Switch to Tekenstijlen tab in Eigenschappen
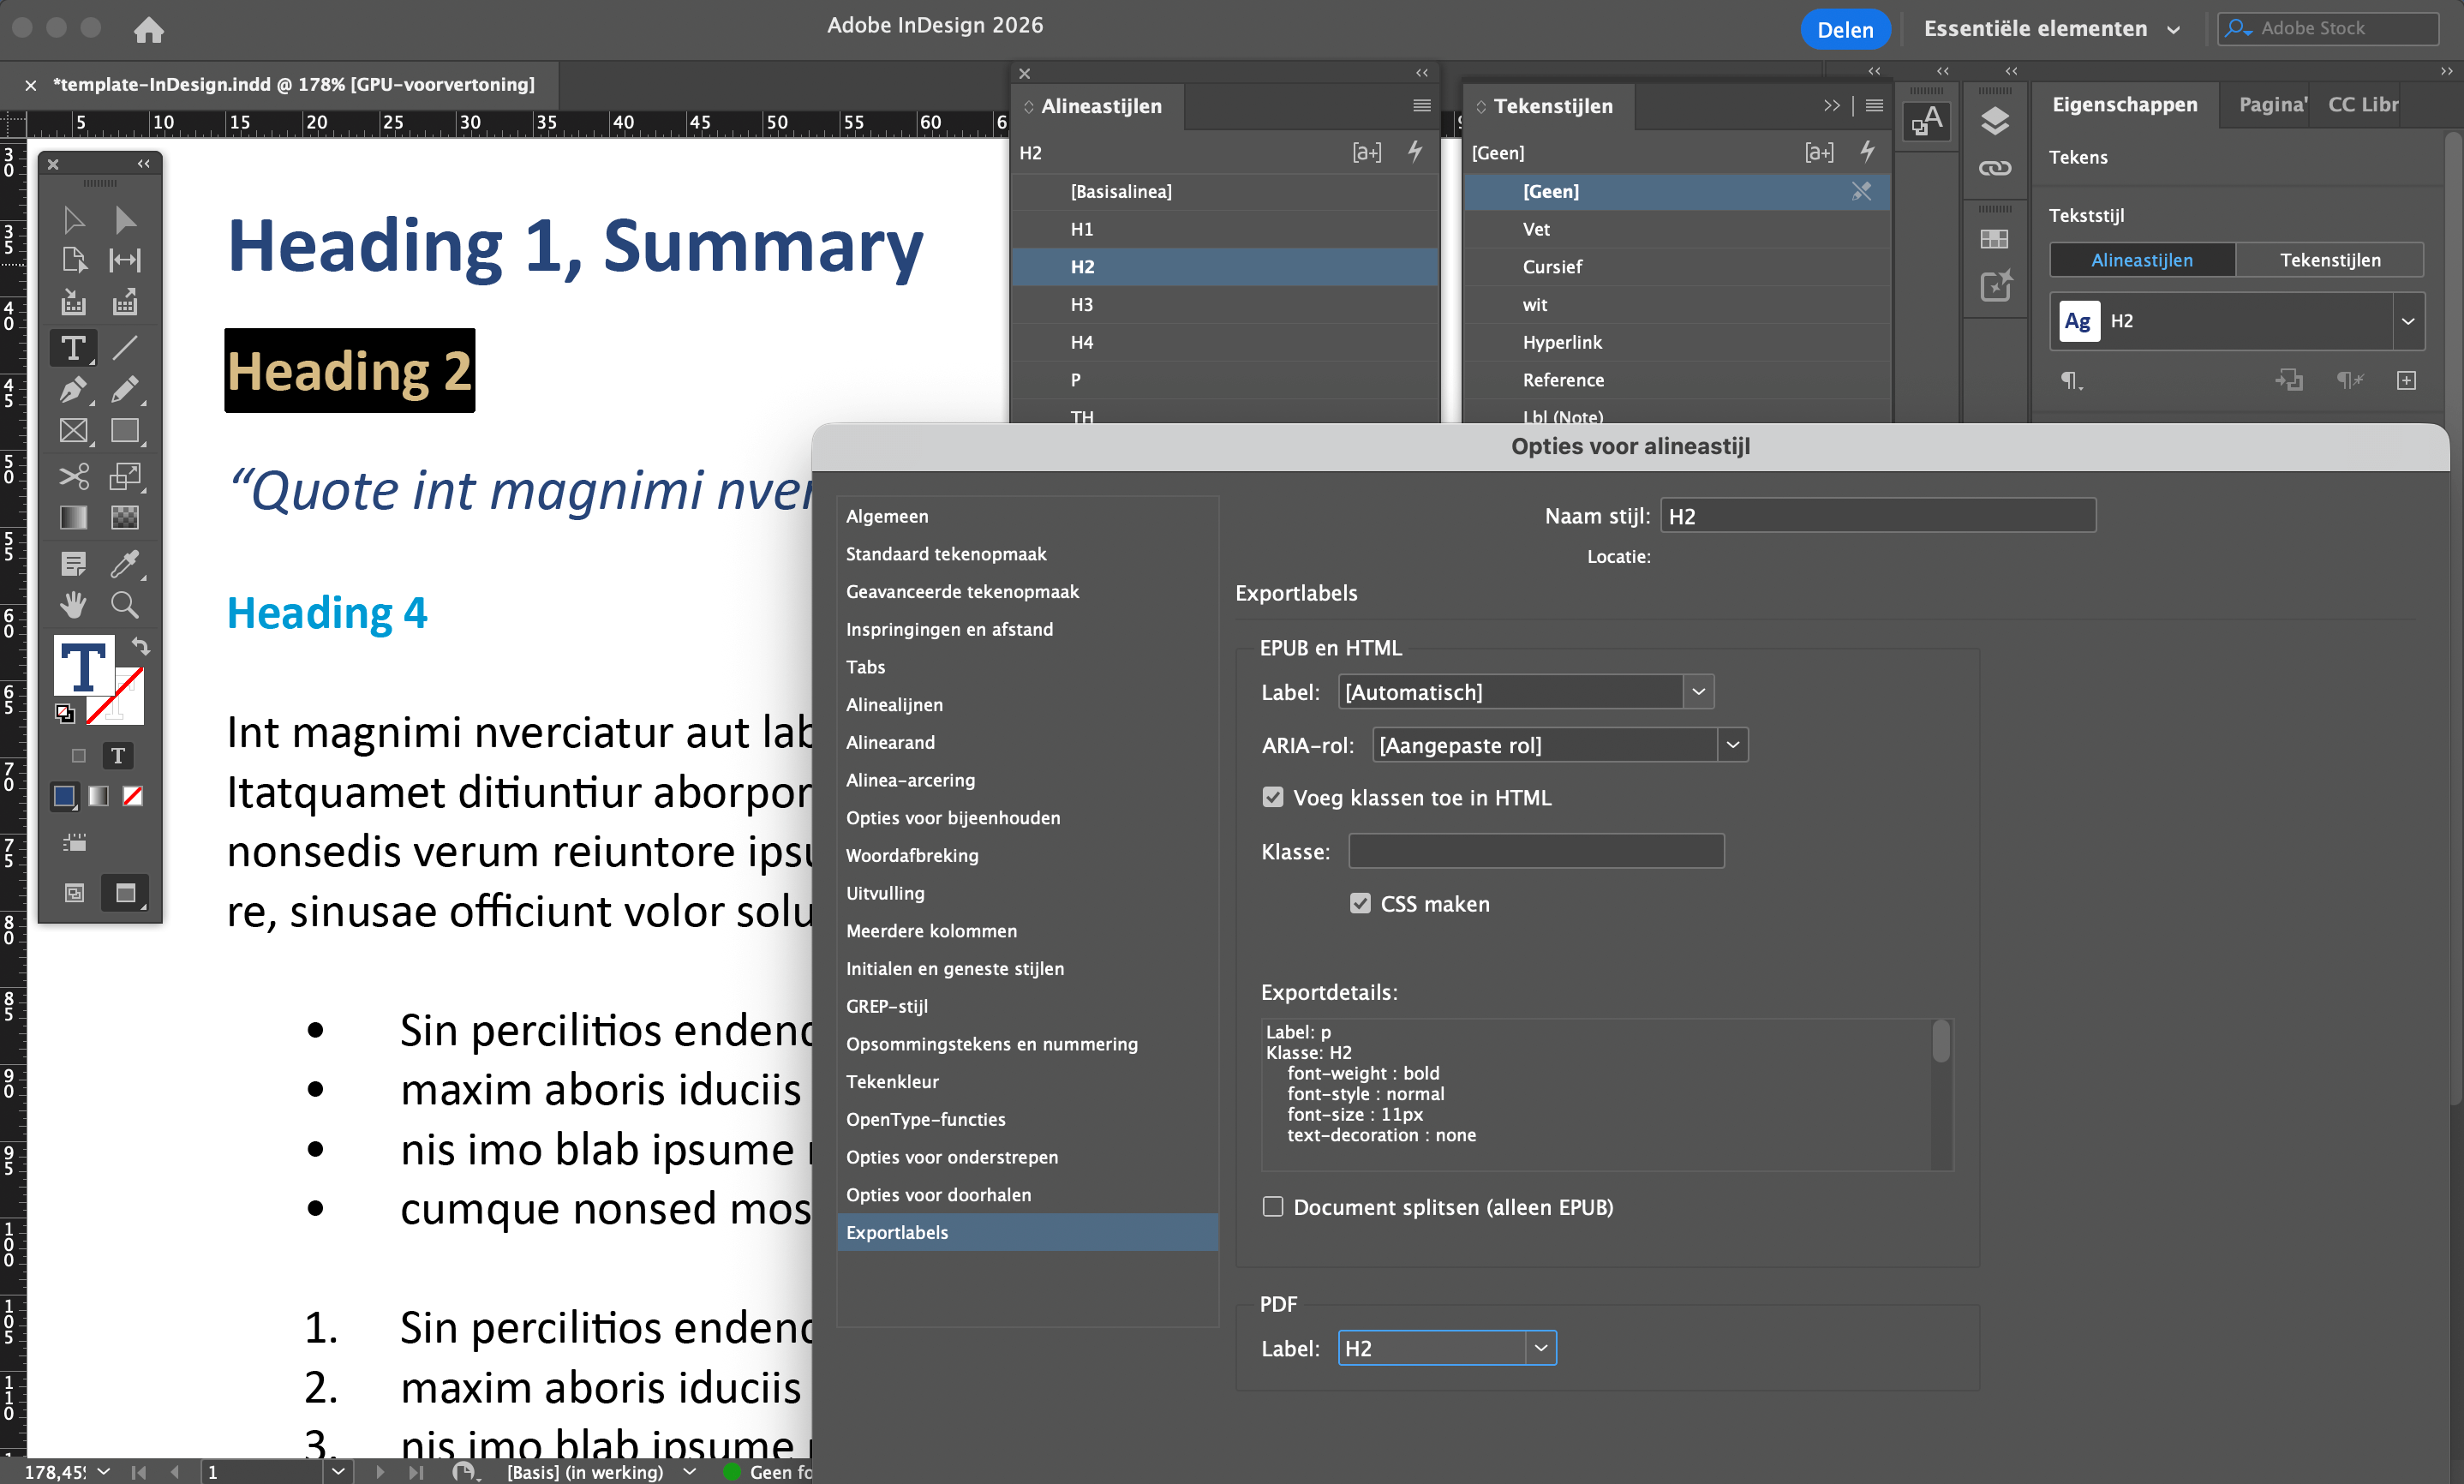 [2329, 260]
